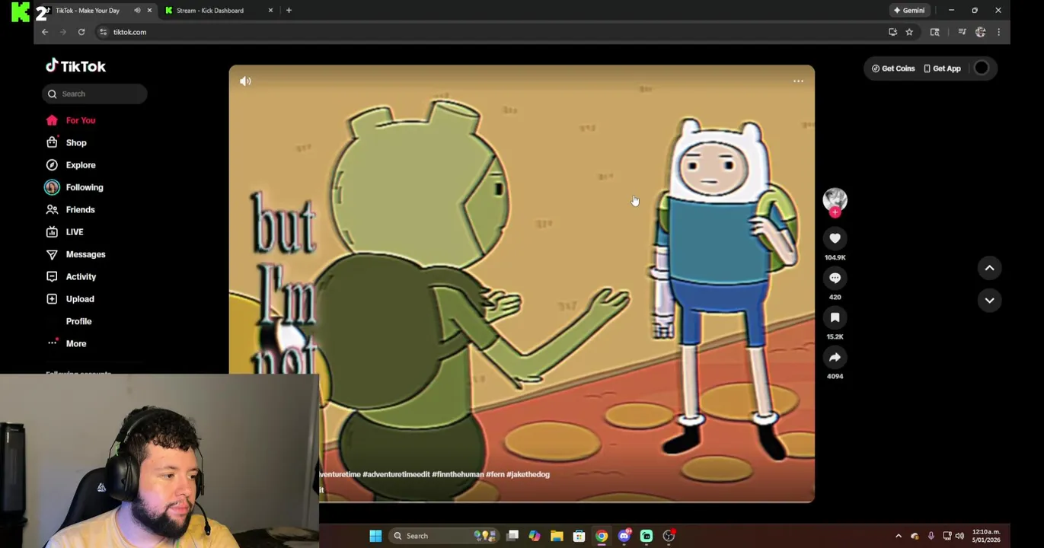Open the clock showing 12:10 a.m.
Viewport: 1044px width, 548px height.
(986, 536)
